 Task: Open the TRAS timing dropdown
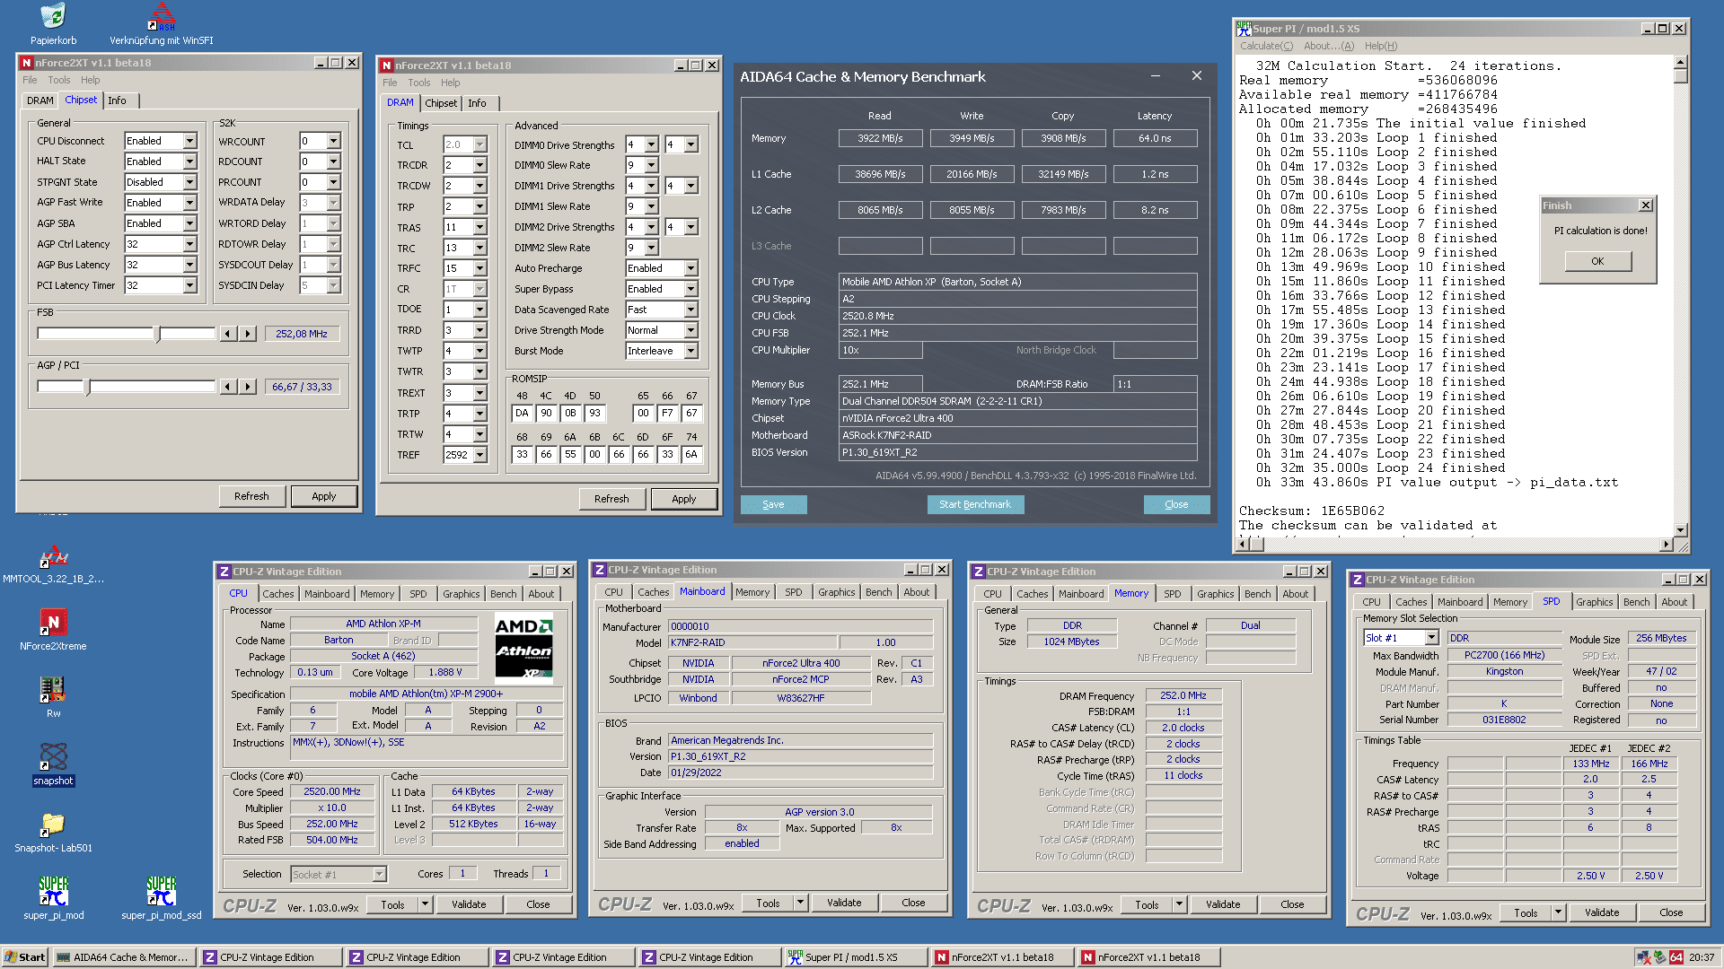pyautogui.click(x=479, y=227)
